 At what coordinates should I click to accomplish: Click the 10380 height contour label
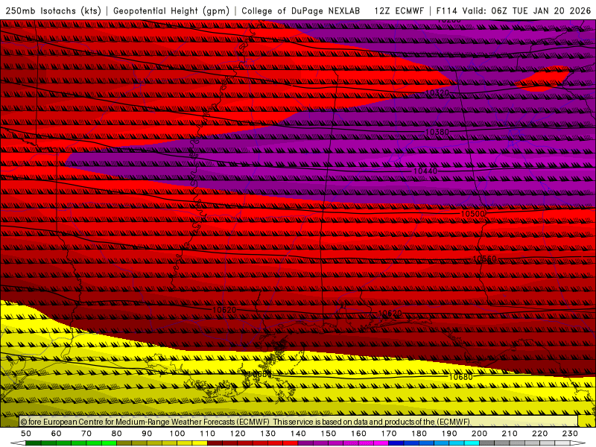tap(437, 132)
